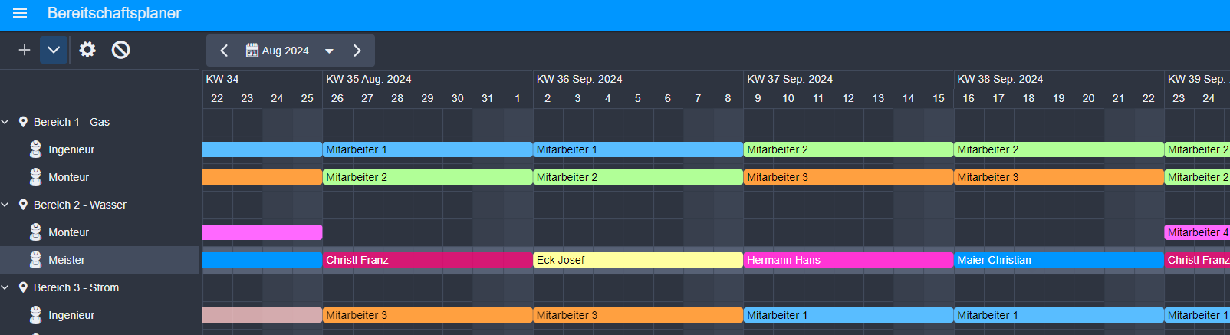This screenshot has width=1230, height=335.
Task: Click person icon of Strom Ingenieur row
Action: click(35, 315)
